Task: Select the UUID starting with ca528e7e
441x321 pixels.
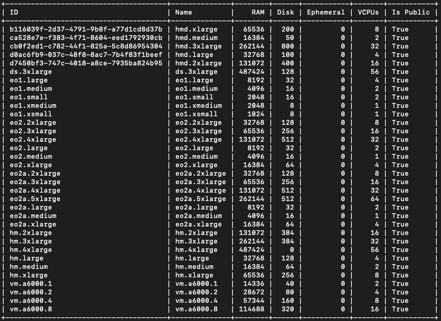Action: pos(86,38)
